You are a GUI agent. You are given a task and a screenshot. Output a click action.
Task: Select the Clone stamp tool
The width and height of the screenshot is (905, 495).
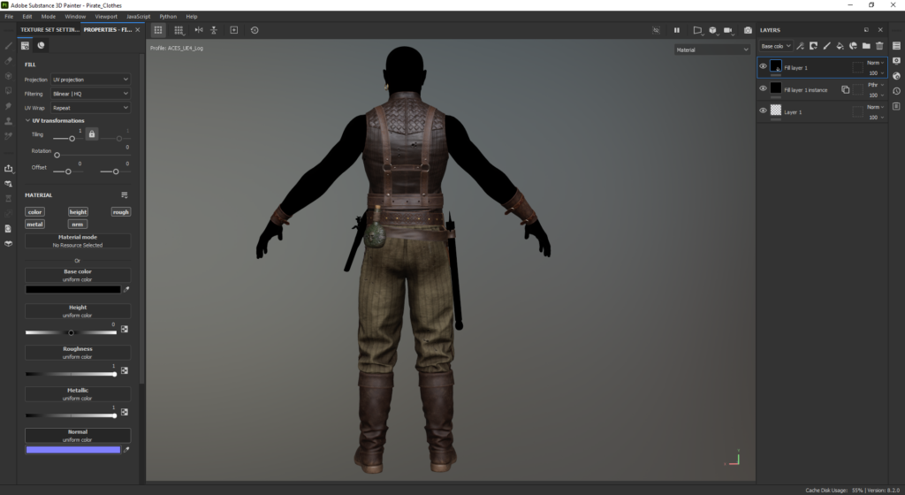point(8,121)
